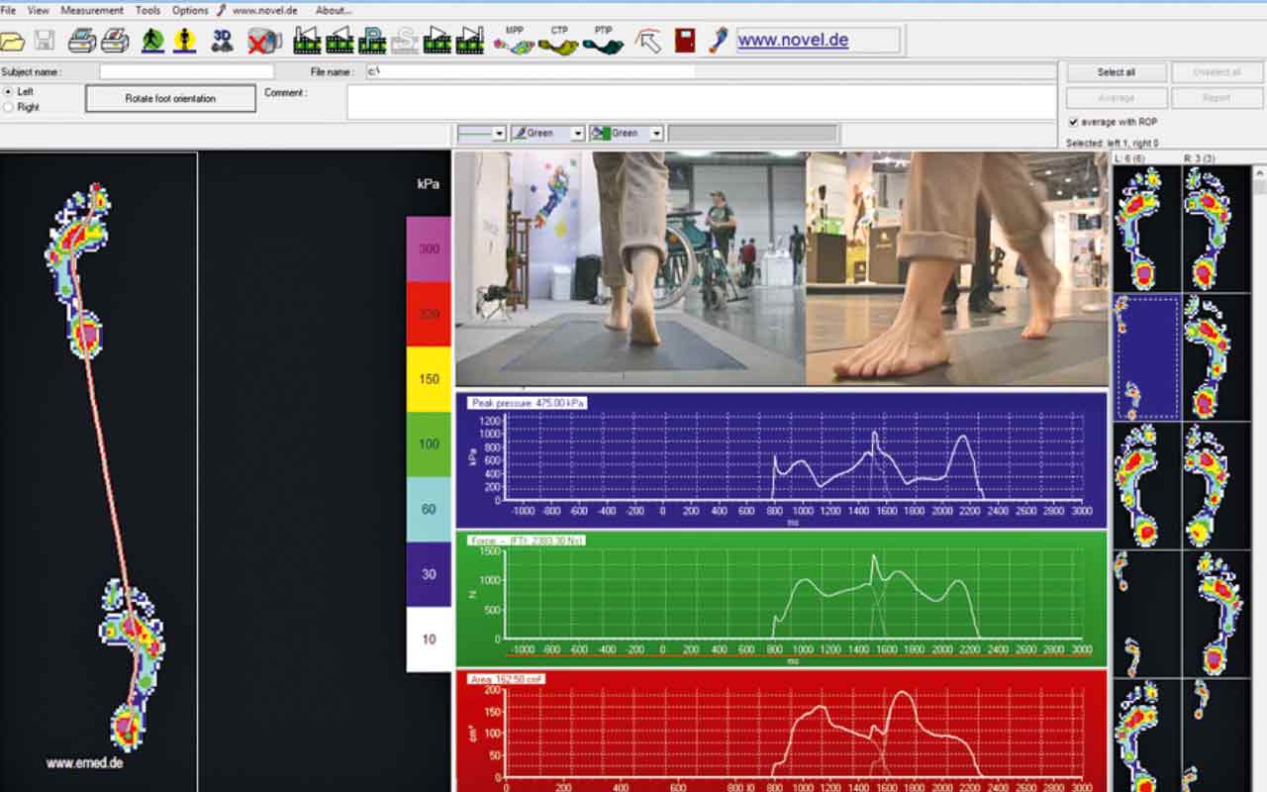Click the light blue 60 kPa swatch
The height and width of the screenshot is (792, 1267).
[429, 509]
